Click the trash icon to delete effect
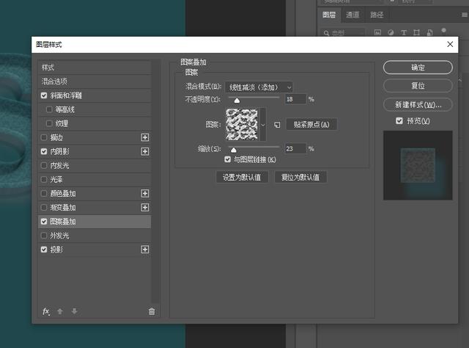Image resolution: width=469 pixels, height=348 pixels. tap(152, 311)
